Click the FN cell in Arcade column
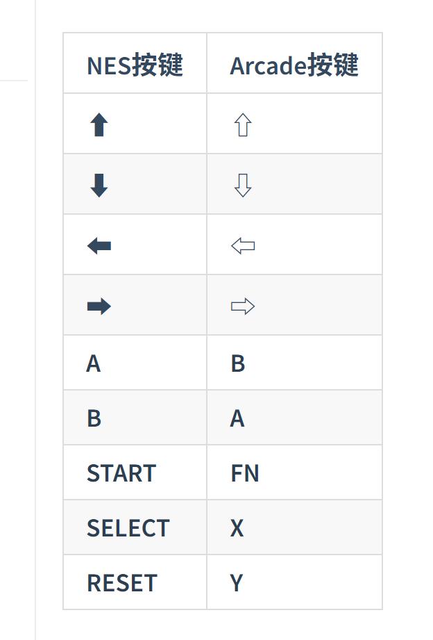Viewport: 433px width, 640px height. click(245, 473)
